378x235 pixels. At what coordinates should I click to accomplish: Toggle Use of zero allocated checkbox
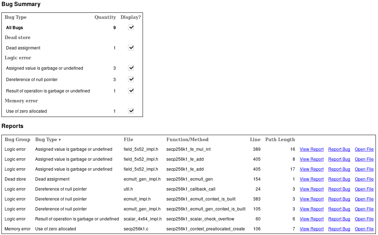pyautogui.click(x=131, y=111)
